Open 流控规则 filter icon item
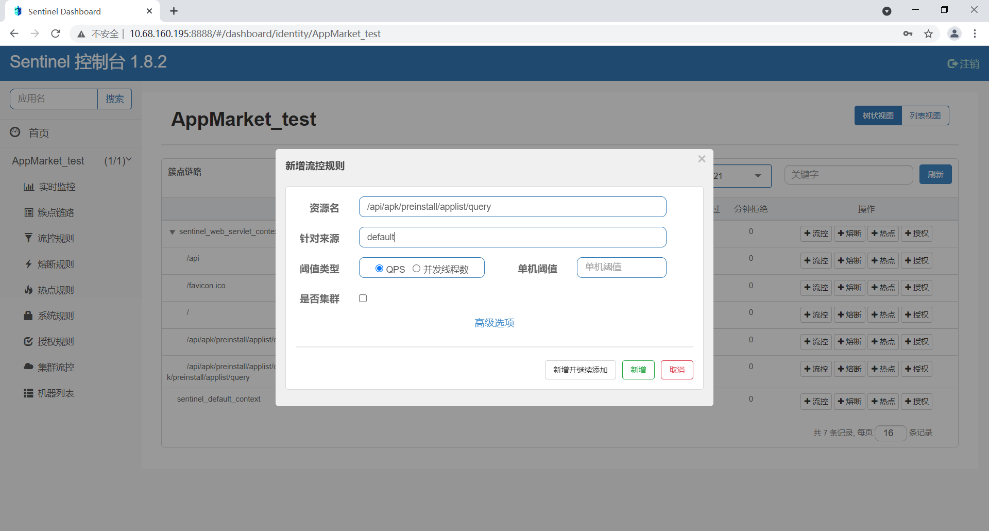Viewport: 989px width, 531px height. click(x=49, y=238)
